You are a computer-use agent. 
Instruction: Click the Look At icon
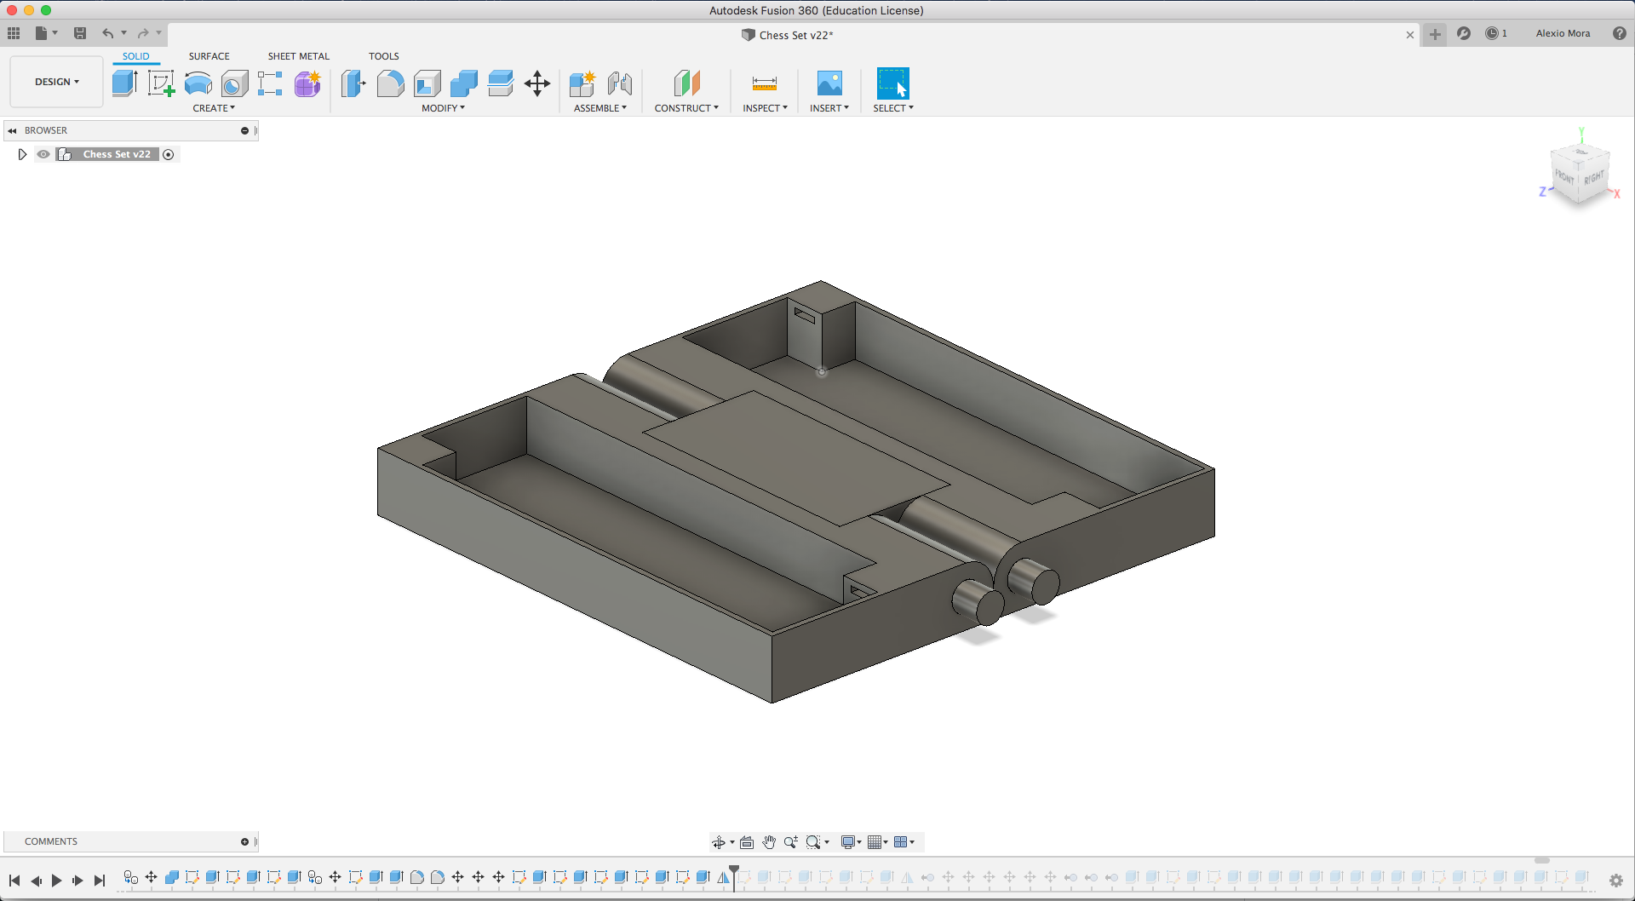click(x=747, y=842)
